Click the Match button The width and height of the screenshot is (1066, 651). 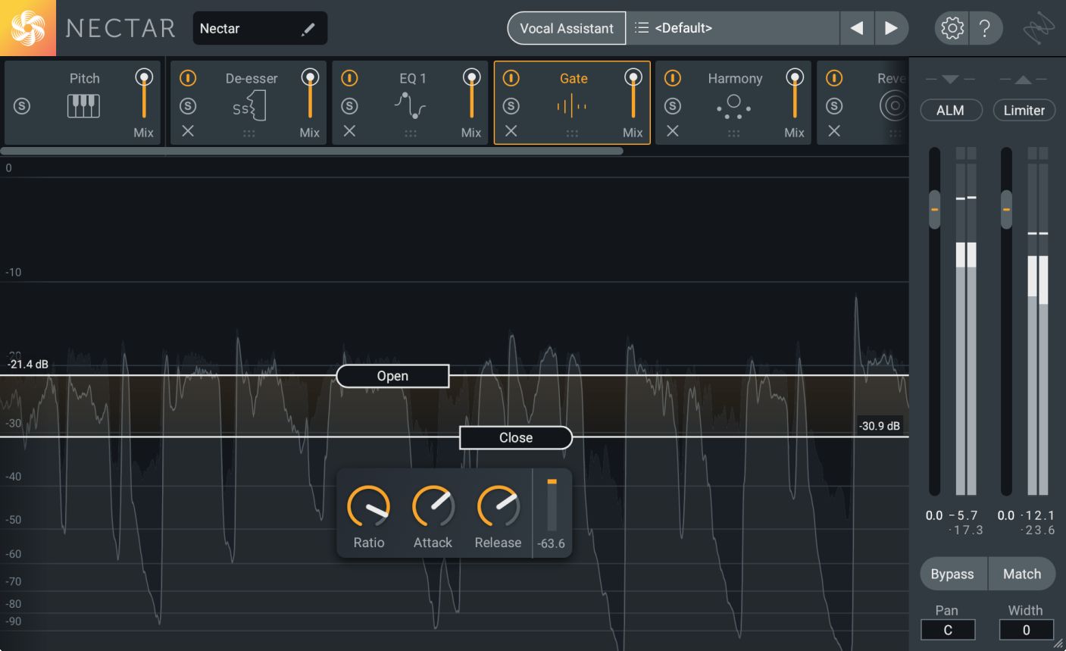click(x=1022, y=574)
